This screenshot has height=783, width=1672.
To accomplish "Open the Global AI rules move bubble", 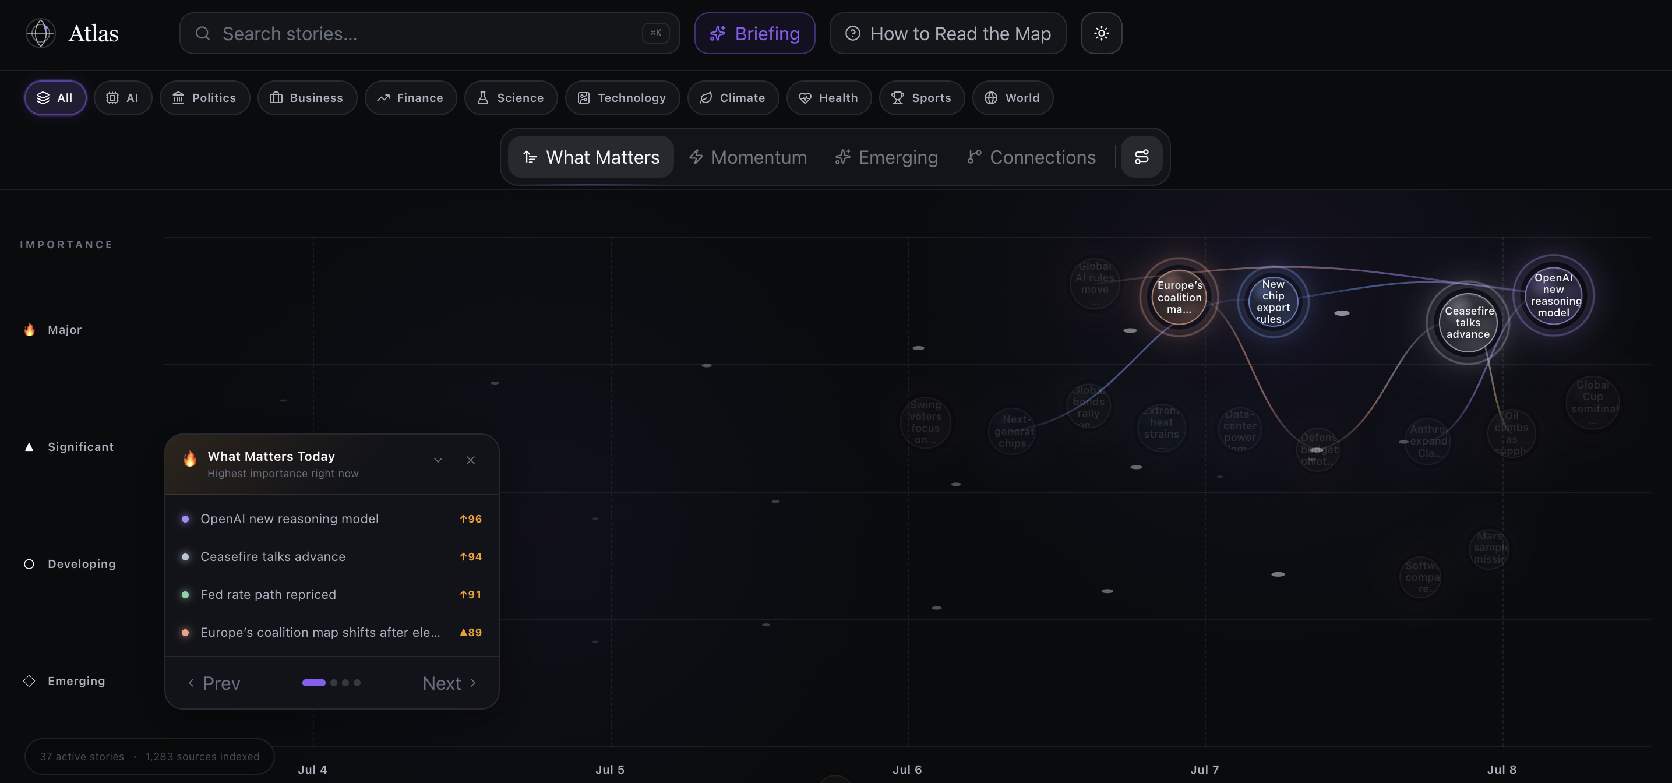I will [x=1094, y=283].
